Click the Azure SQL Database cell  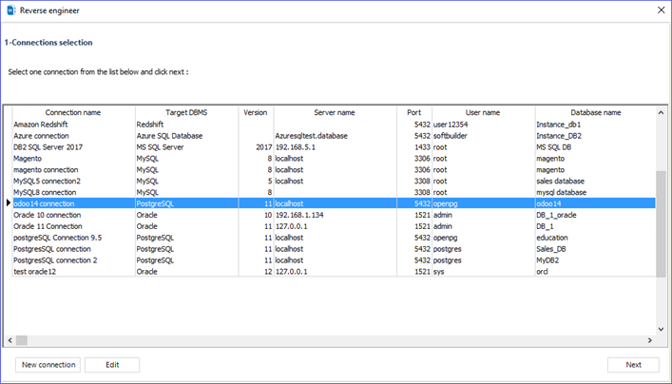186,136
